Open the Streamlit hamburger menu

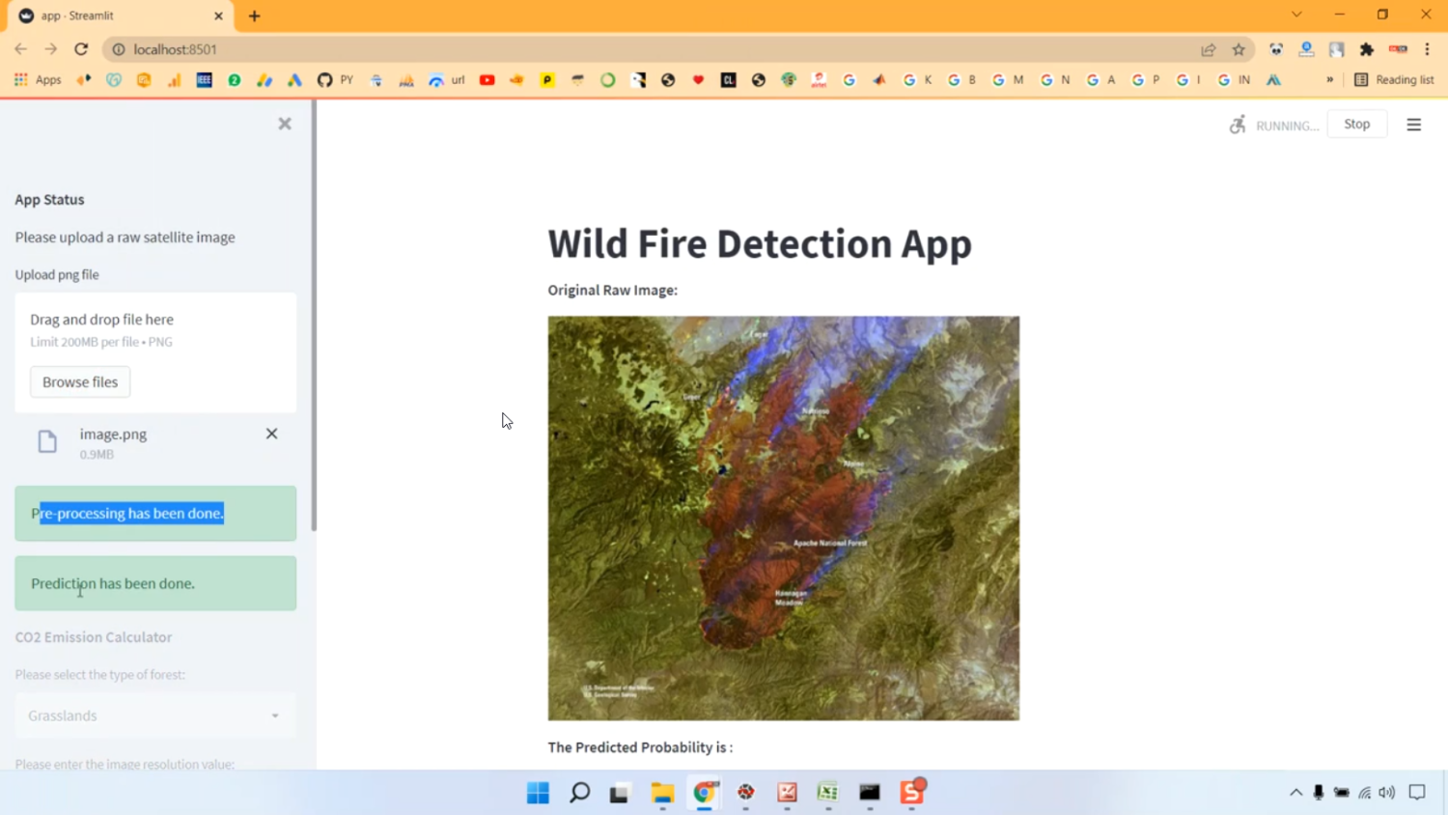click(1413, 125)
